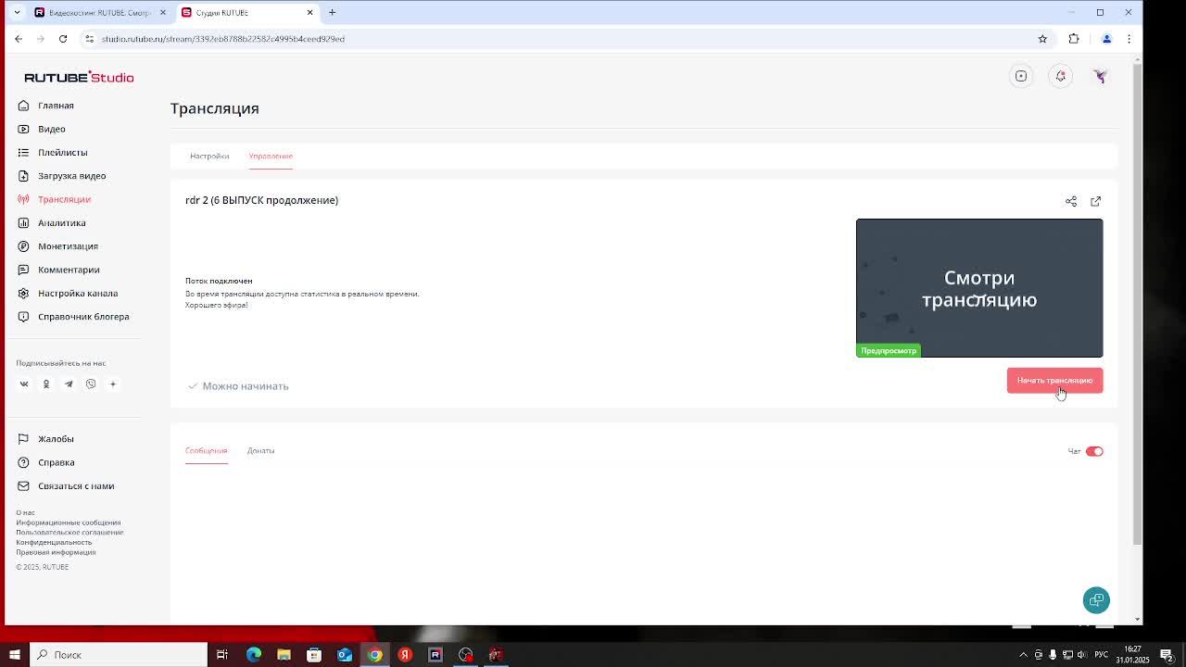Open the notifications bell icon
The height and width of the screenshot is (667, 1186).
tap(1061, 76)
